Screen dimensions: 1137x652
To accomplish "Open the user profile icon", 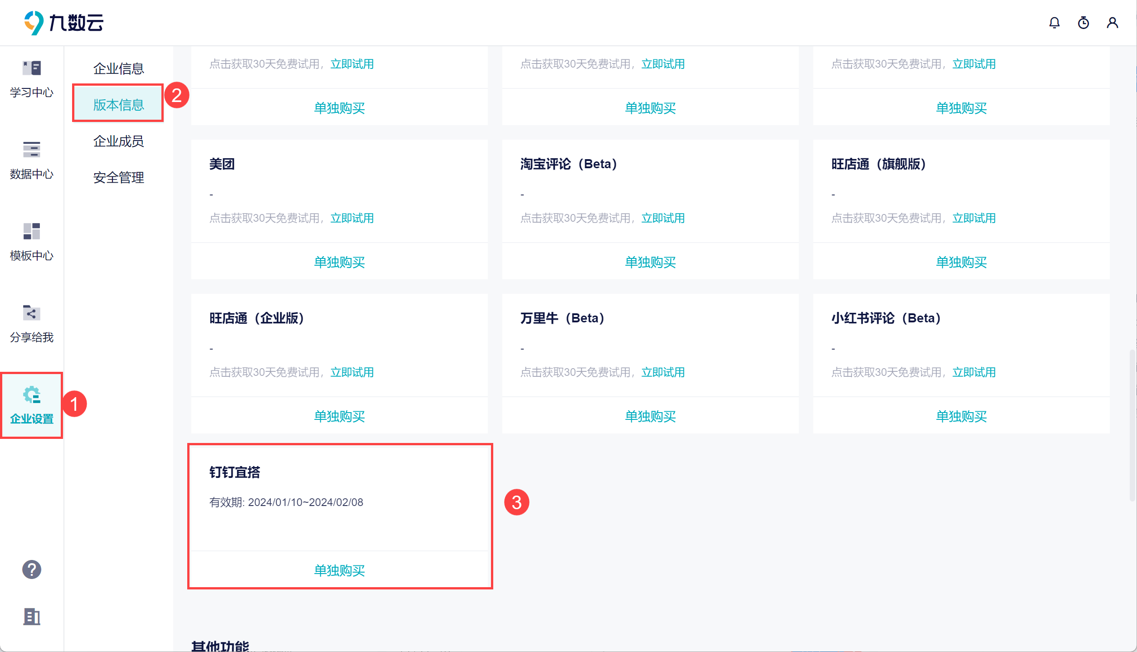I will coord(1112,23).
